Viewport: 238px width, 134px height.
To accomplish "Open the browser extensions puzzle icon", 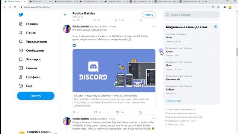I will [225, 7].
